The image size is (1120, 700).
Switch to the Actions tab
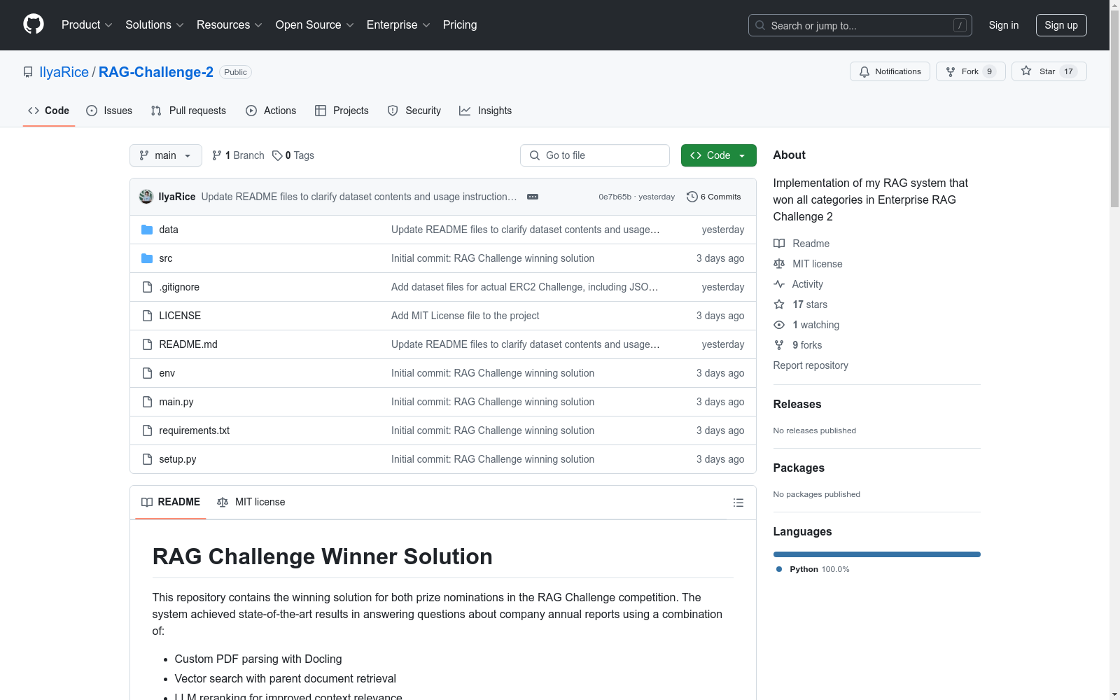pos(271,111)
